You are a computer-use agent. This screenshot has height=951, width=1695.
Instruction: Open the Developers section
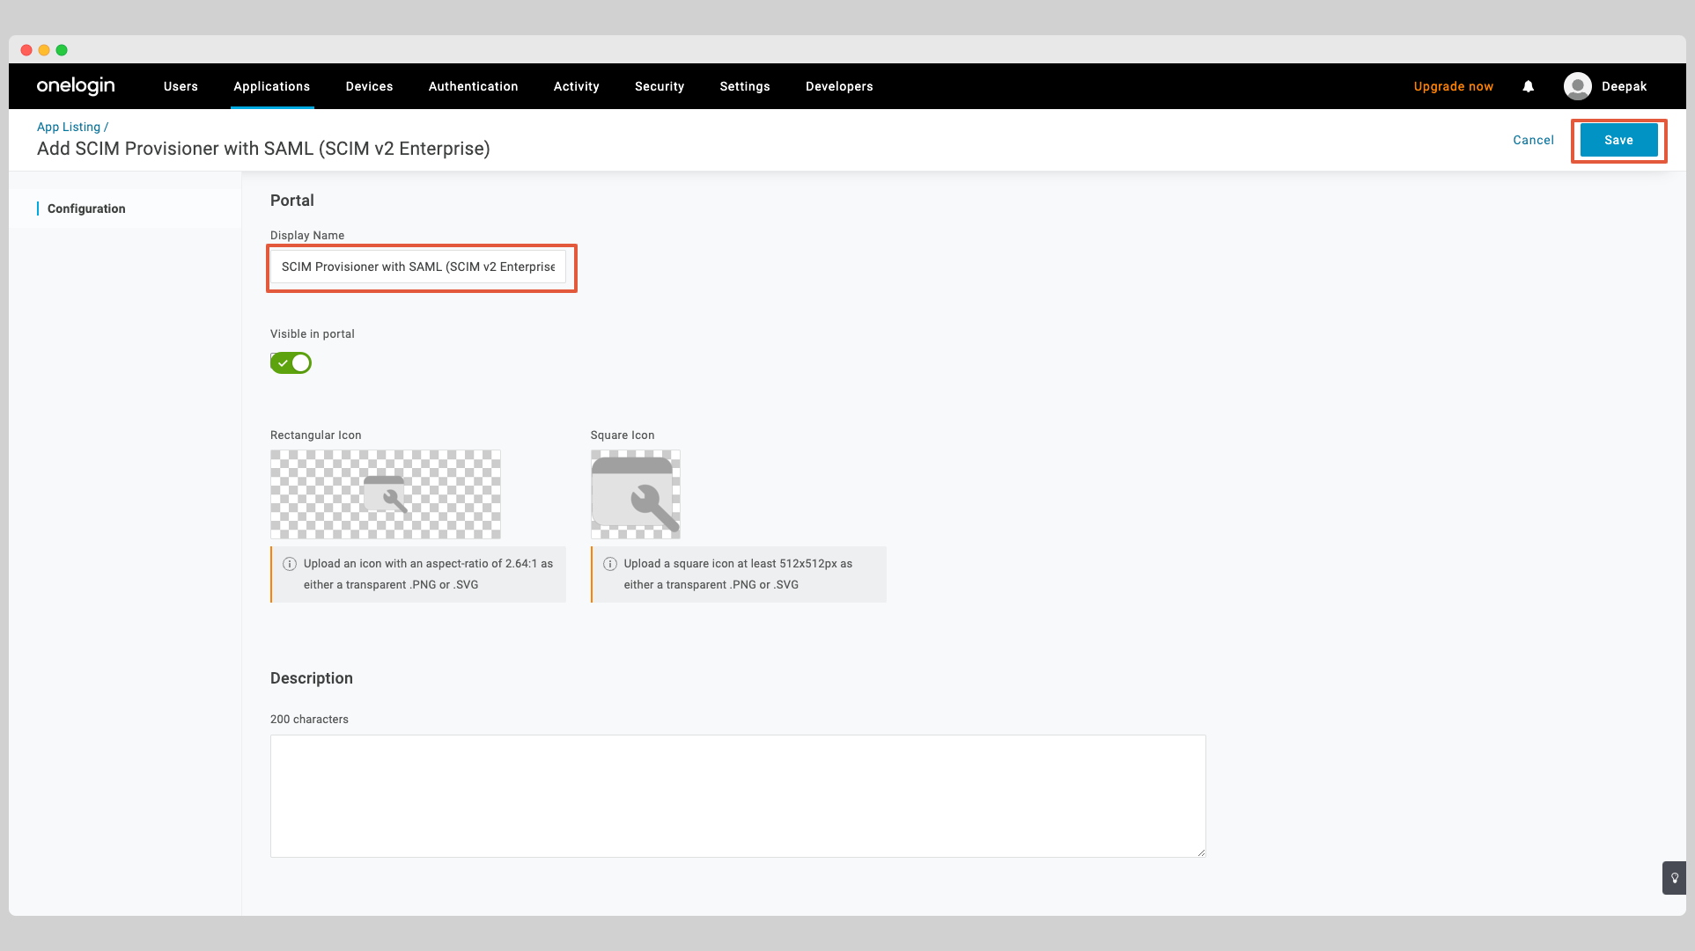tap(838, 85)
